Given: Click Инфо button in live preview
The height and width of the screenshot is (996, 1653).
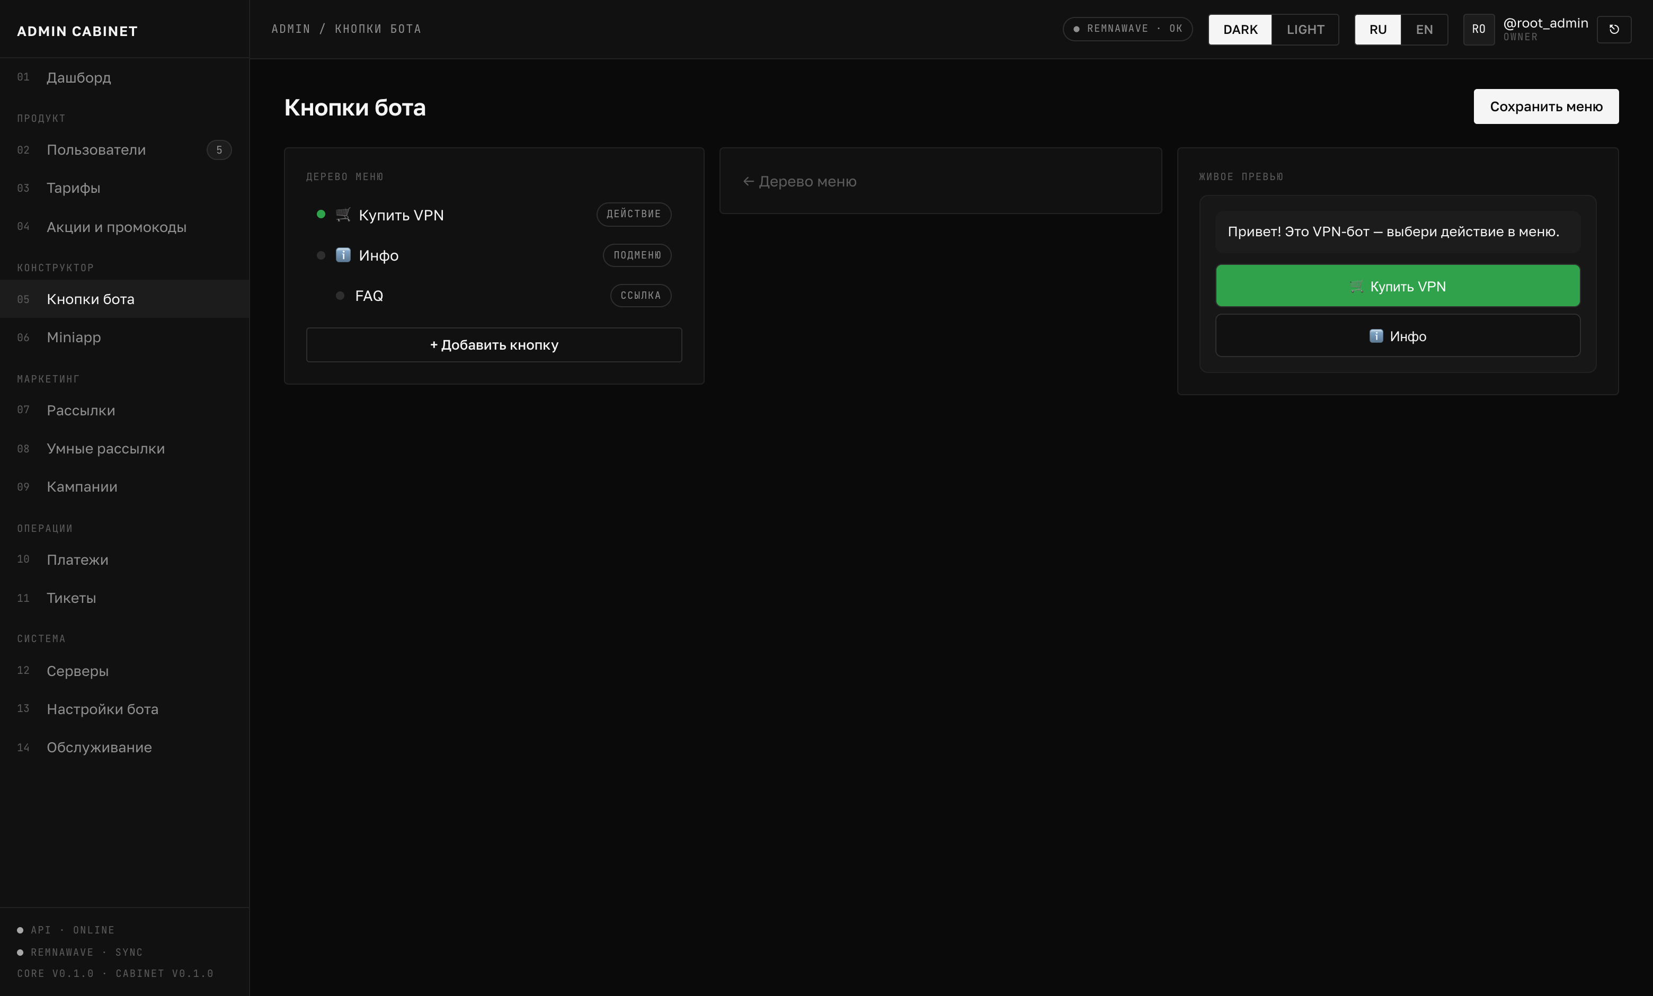Looking at the screenshot, I should click(1398, 336).
